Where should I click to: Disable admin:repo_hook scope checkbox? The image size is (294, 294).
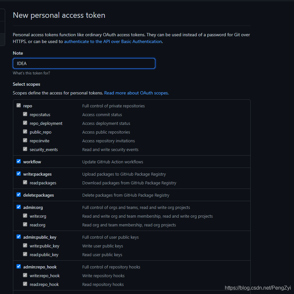click(19, 267)
